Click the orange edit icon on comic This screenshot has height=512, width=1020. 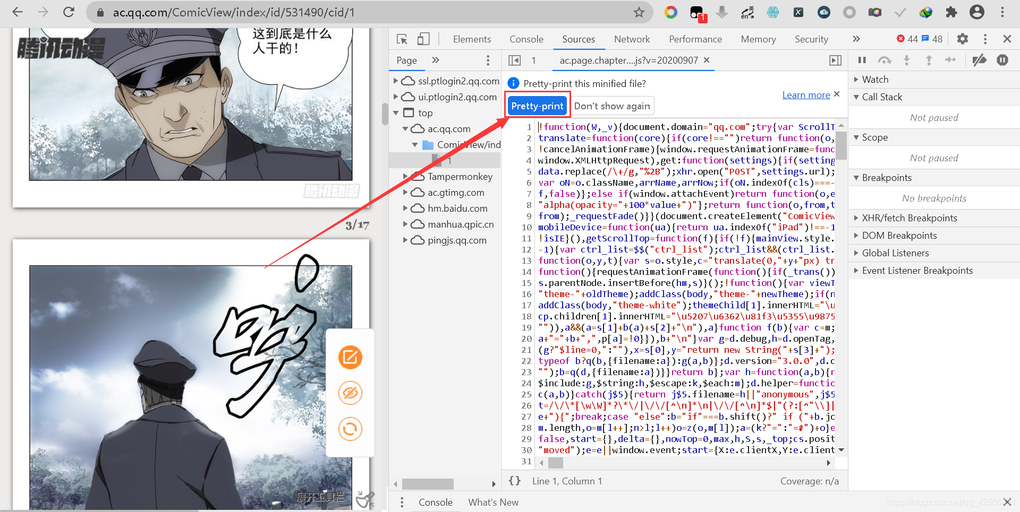pos(350,357)
